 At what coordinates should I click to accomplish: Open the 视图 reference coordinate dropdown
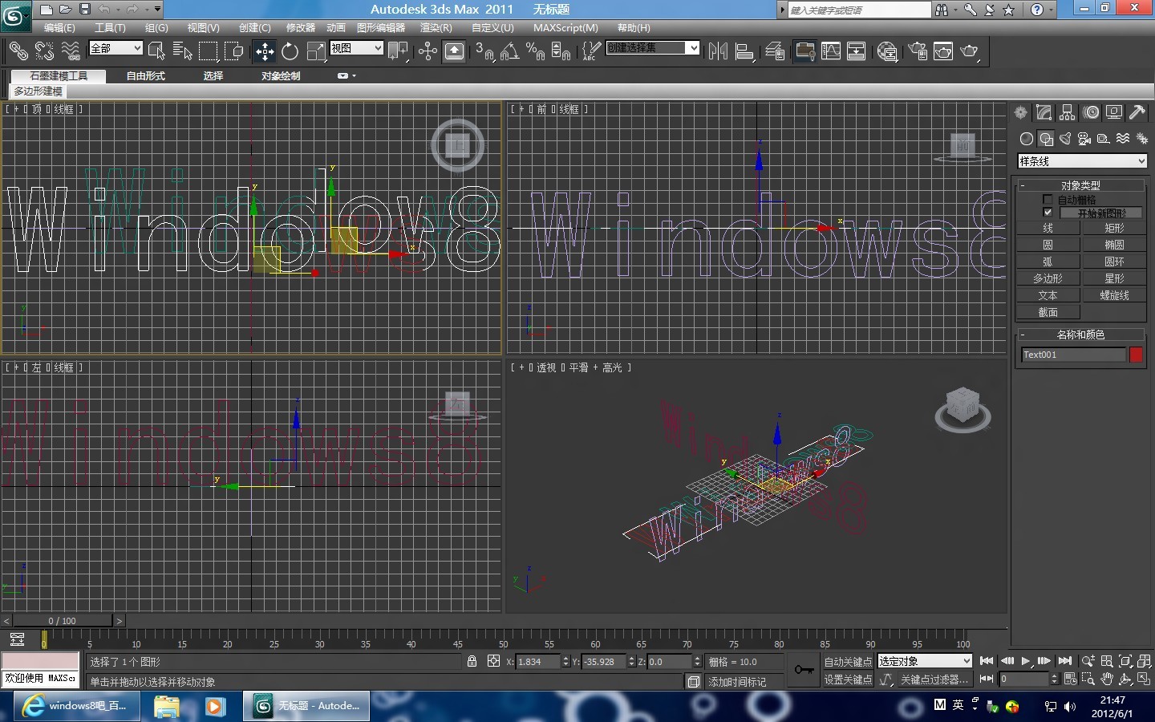coord(356,48)
